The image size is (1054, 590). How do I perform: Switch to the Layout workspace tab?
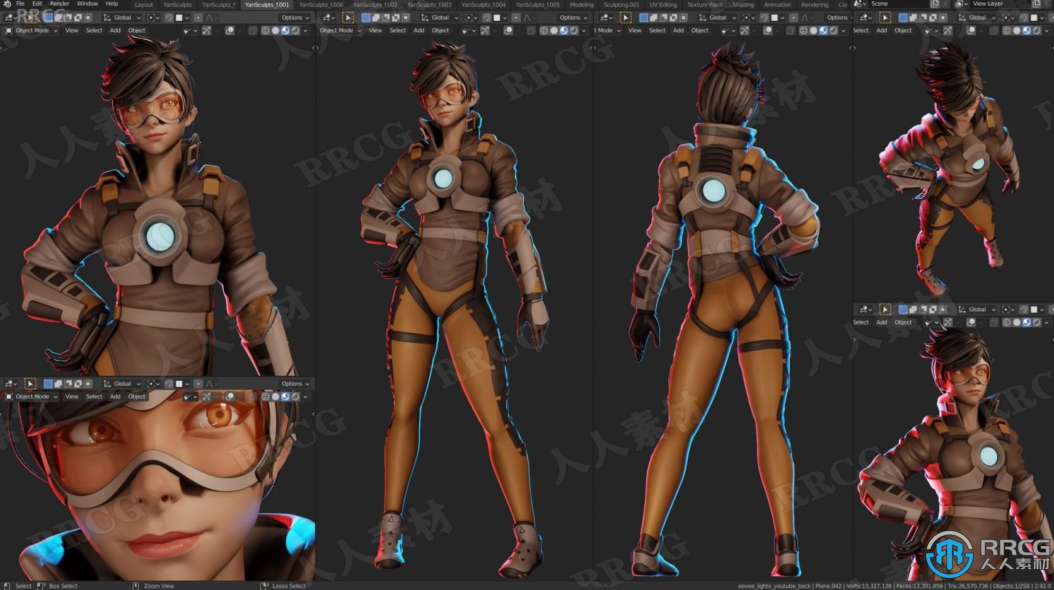(x=144, y=4)
